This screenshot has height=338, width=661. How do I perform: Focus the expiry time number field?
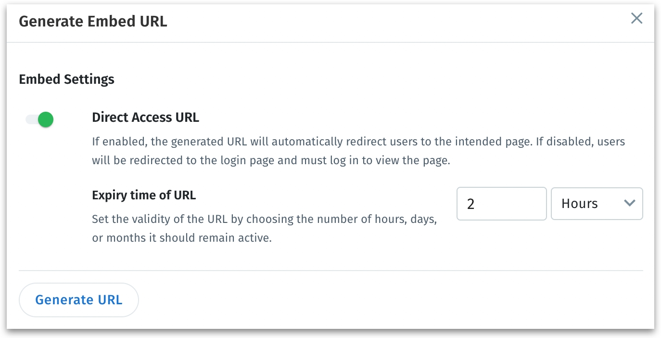[x=501, y=204]
